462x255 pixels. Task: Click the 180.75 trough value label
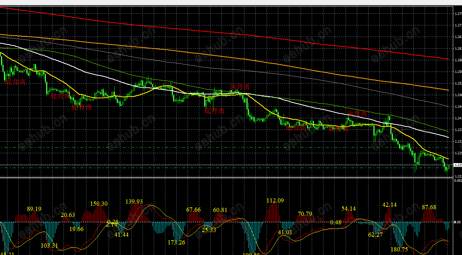[399, 250]
